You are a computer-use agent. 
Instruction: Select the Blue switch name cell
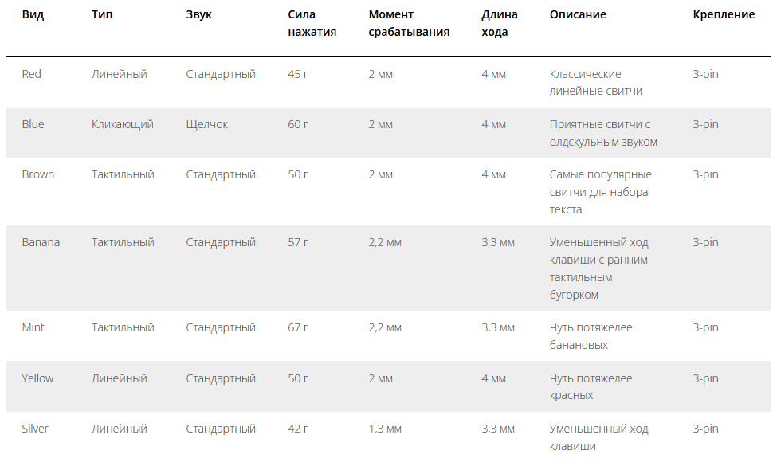coord(33,125)
